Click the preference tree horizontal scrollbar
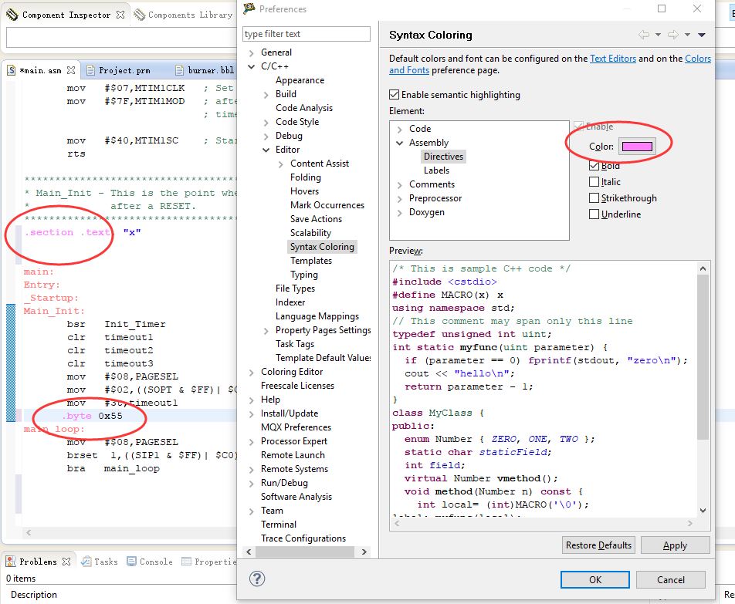The width and height of the screenshot is (735, 604). click(305, 552)
